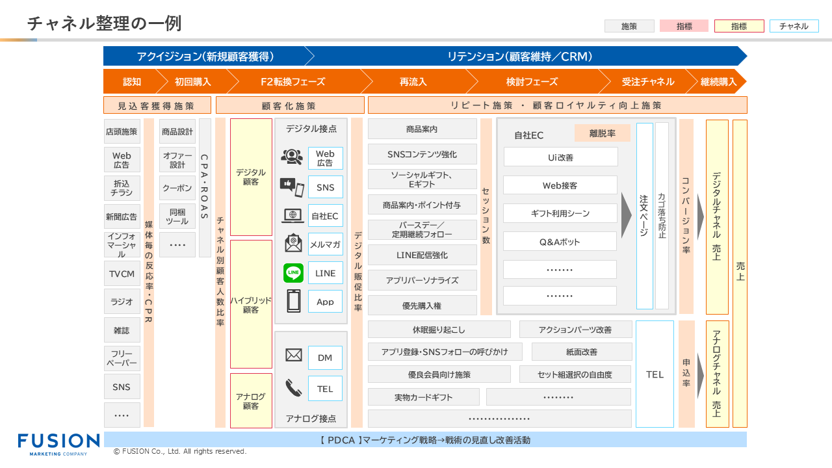Click the yellow アナログ顧客 box
832x468 pixels.
tap(251, 400)
